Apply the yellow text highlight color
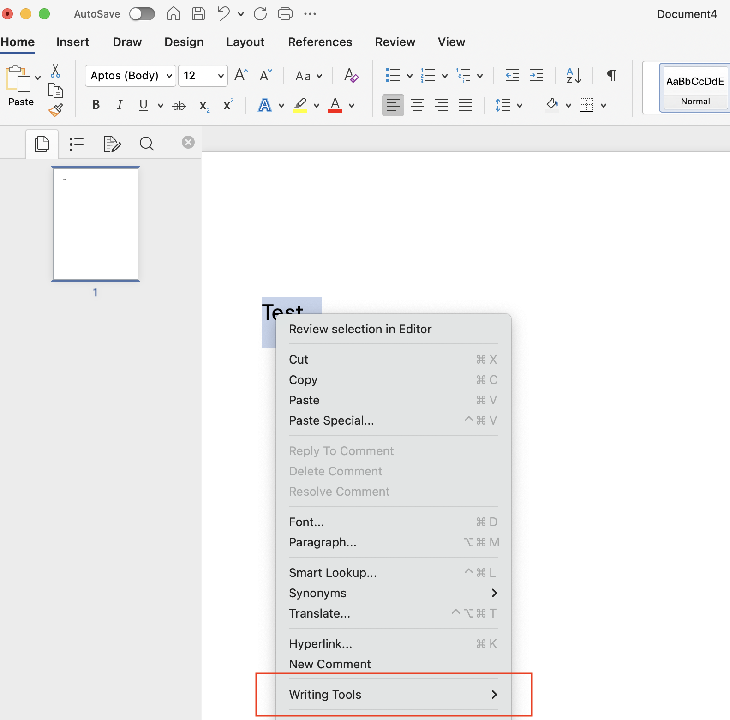This screenshot has height=720, width=730. click(x=300, y=105)
